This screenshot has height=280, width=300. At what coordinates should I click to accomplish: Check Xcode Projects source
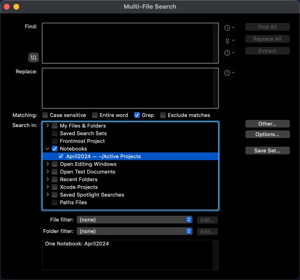point(55,187)
